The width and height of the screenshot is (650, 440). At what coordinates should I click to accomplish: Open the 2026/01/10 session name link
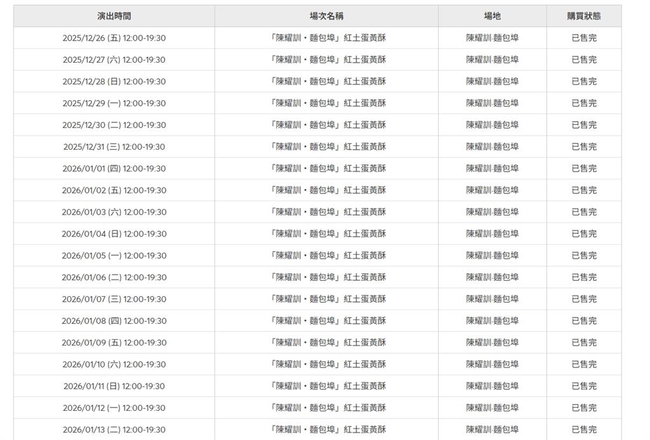[327, 364]
